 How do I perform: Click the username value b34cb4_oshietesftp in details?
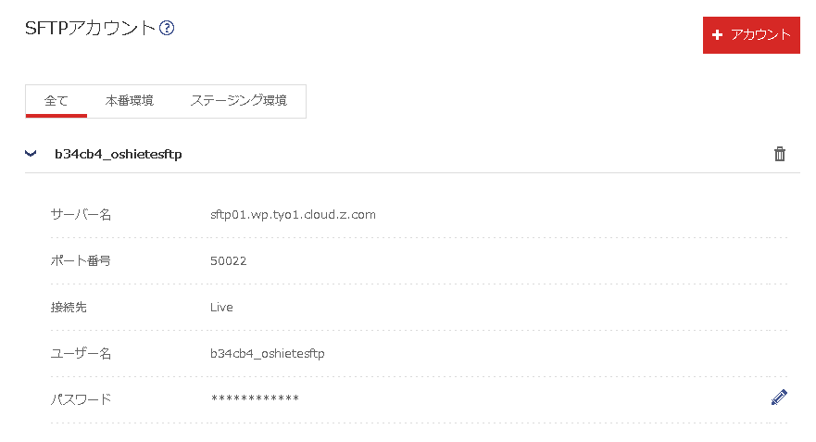pyautogui.click(x=268, y=353)
